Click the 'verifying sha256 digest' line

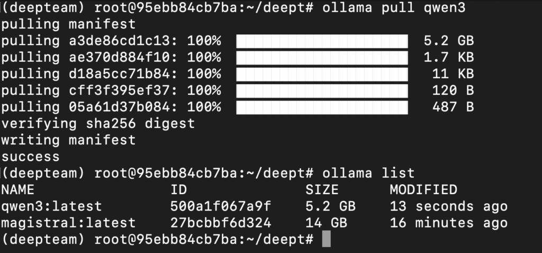(x=98, y=124)
